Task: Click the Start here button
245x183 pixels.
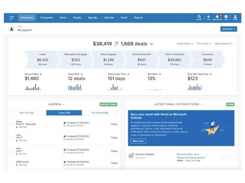Action: point(138,141)
